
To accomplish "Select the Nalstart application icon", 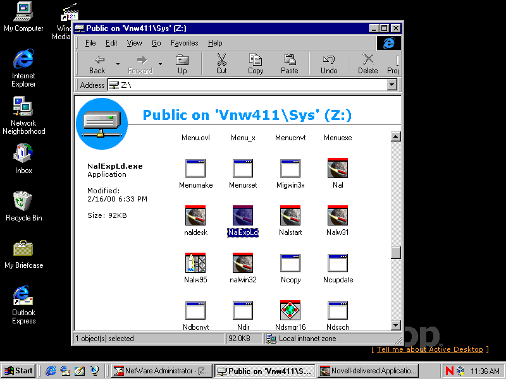I will pos(290,215).
